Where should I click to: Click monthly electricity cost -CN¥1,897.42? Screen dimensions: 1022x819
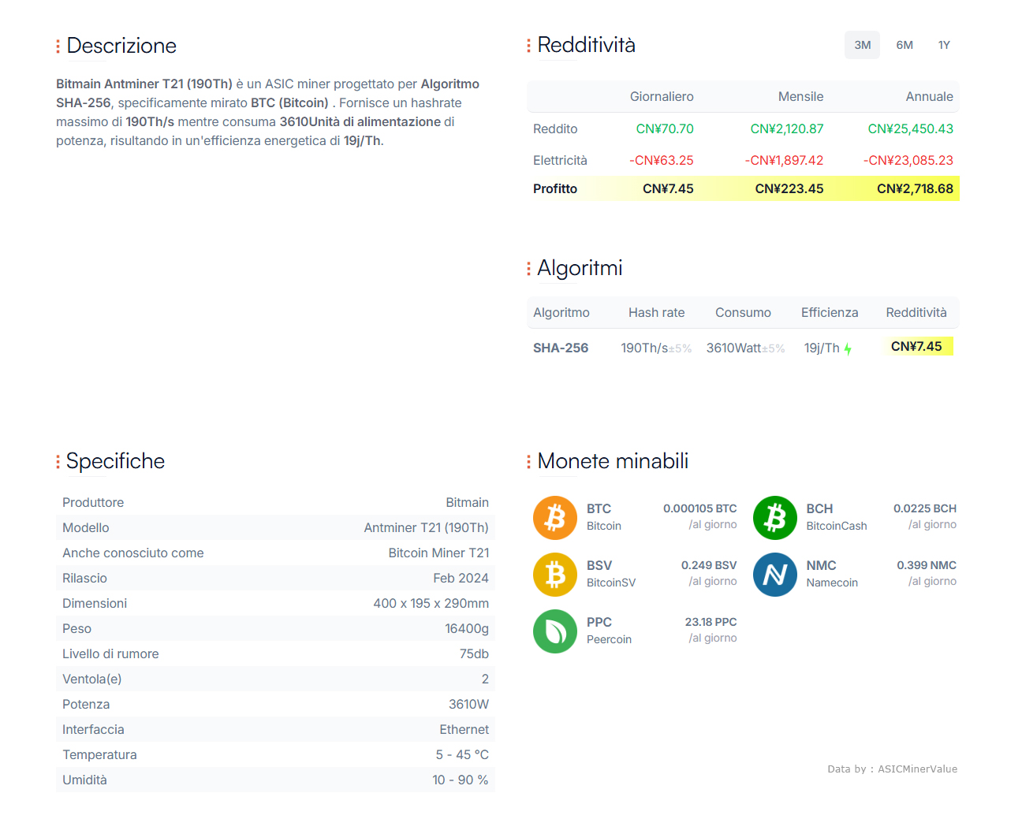coord(784,161)
